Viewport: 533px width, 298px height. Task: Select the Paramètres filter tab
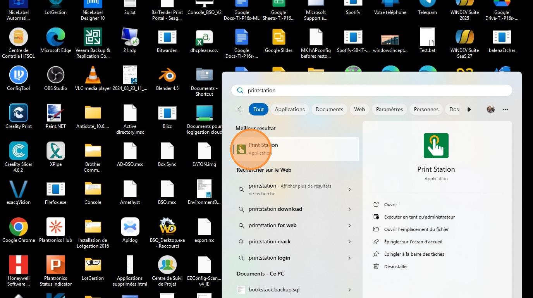[389, 109]
